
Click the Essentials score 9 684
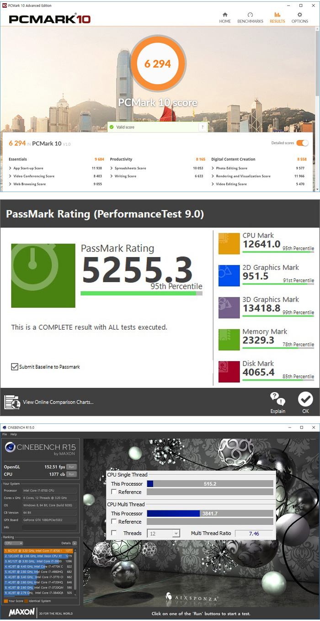tap(99, 160)
